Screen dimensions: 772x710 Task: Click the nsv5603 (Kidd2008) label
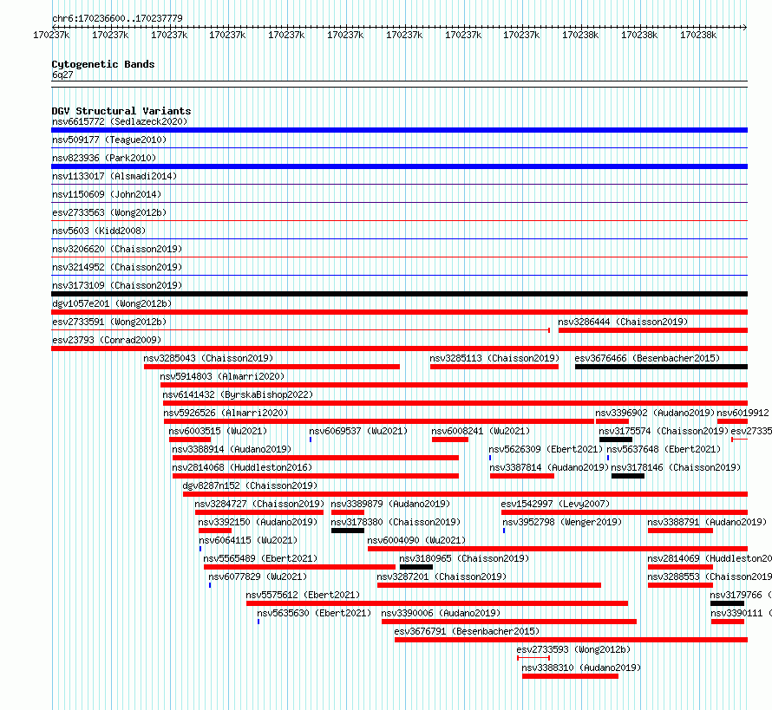point(99,231)
